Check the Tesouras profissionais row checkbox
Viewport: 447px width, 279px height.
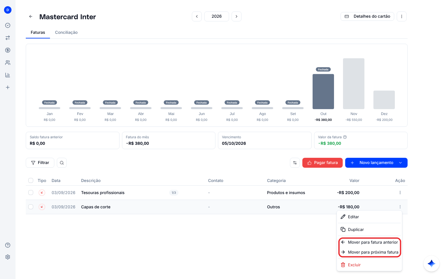(x=31, y=193)
